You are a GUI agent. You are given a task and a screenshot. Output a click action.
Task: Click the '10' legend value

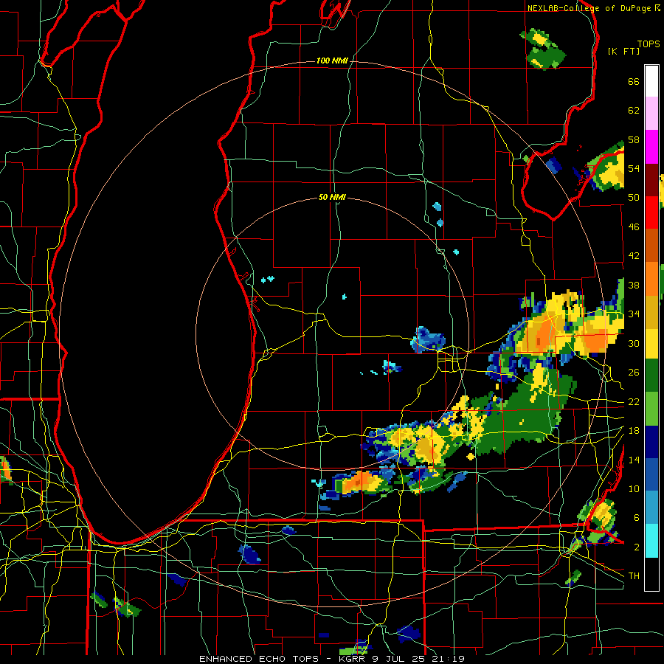tap(634, 489)
